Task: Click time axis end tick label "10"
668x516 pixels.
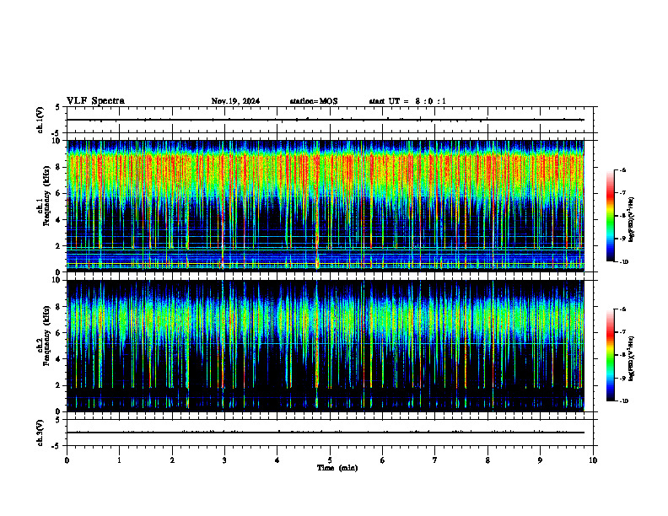Action: coord(593,460)
